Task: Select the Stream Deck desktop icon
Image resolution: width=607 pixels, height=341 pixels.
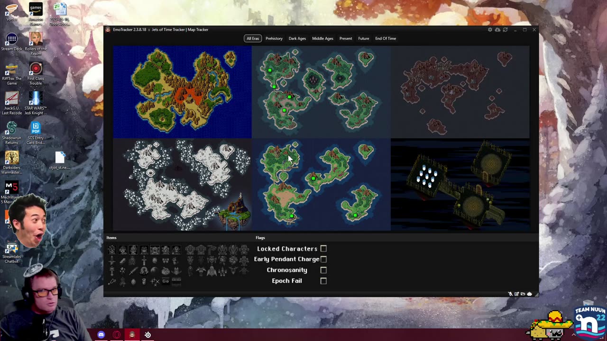Action: click(x=11, y=42)
